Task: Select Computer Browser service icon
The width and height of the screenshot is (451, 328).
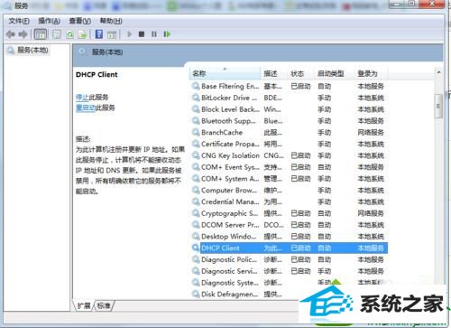Action: pos(196,191)
